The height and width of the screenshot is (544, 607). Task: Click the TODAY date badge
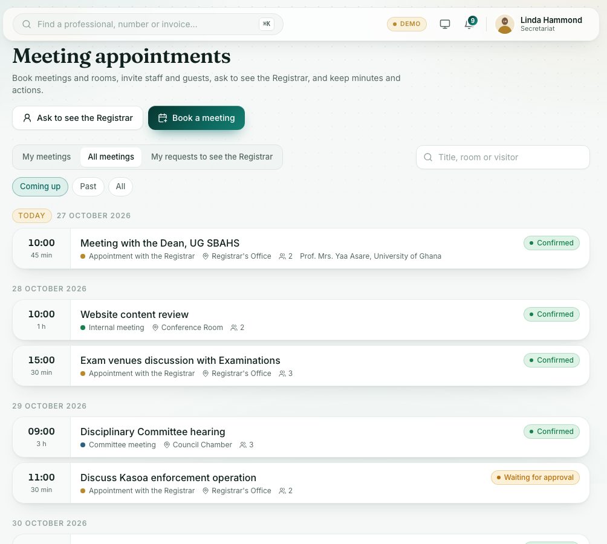(x=32, y=216)
